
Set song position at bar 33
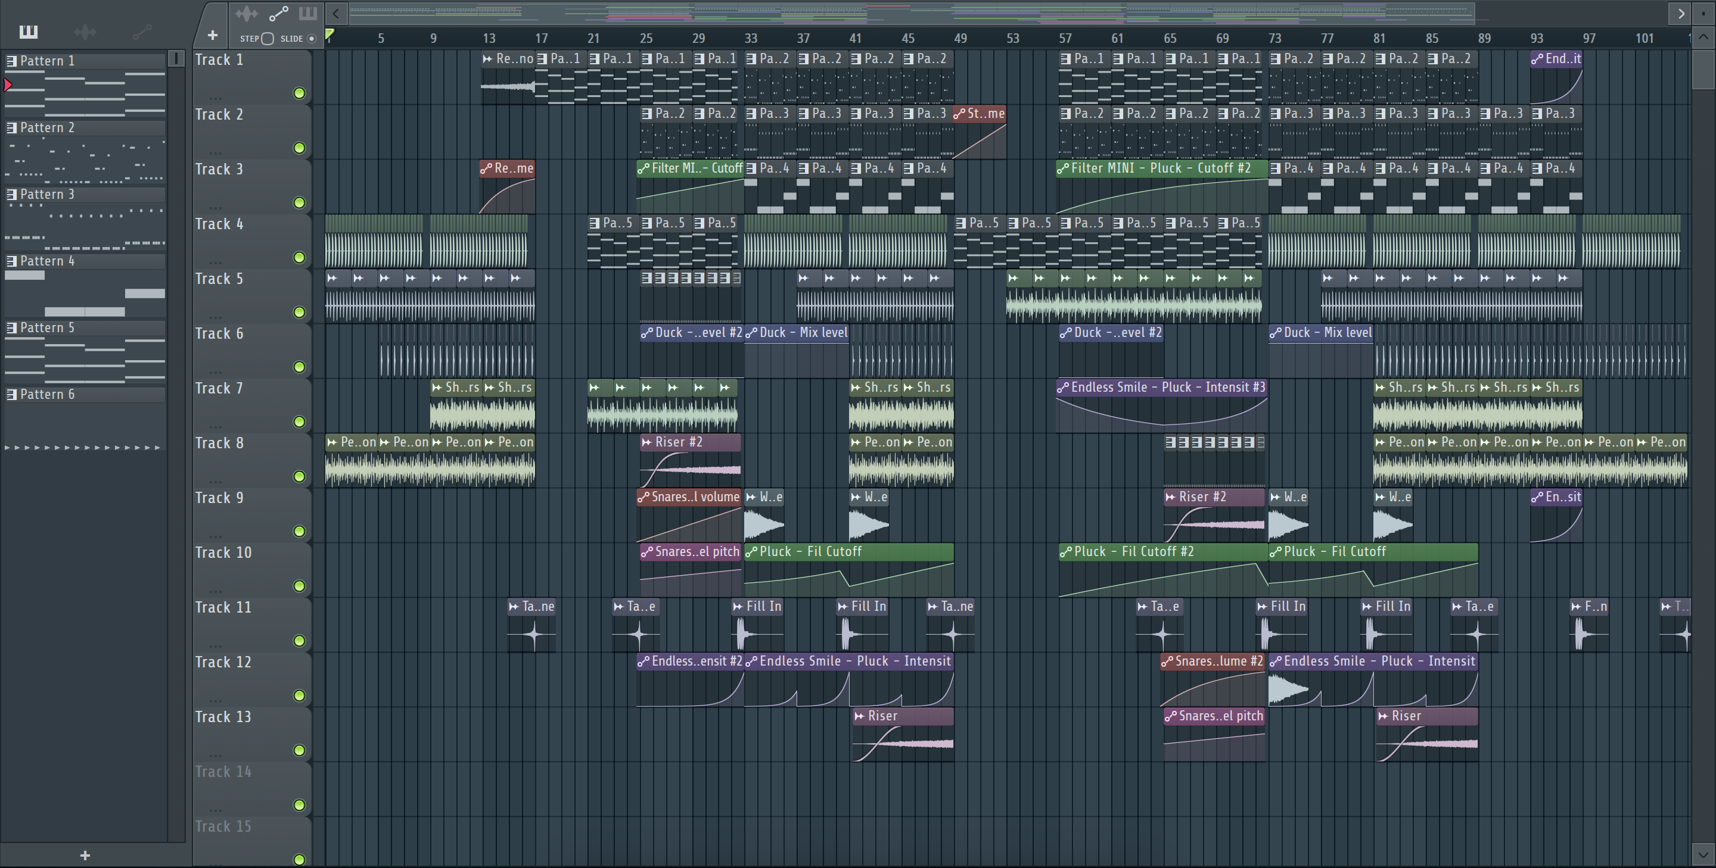(x=751, y=39)
